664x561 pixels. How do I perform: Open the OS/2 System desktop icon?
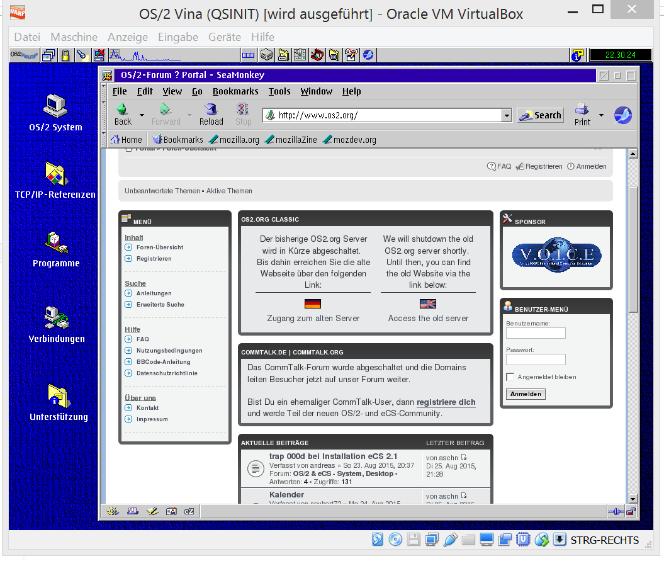55,113
